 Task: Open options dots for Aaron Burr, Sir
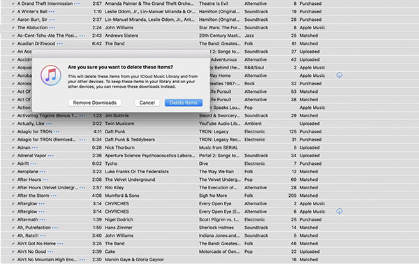tap(52, 20)
